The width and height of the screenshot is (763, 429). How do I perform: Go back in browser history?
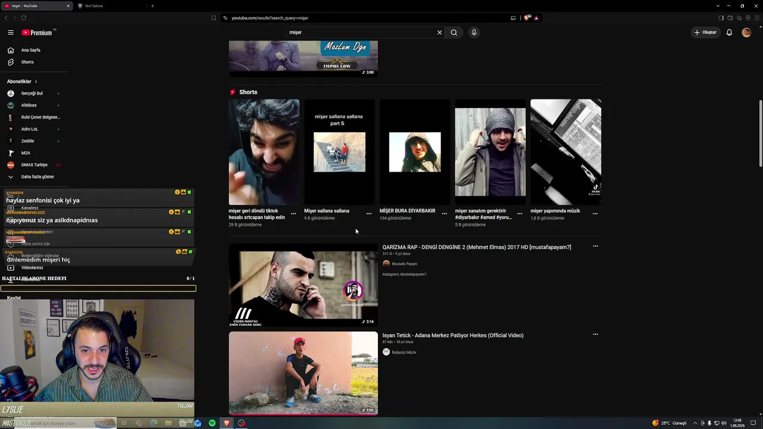tap(6, 18)
